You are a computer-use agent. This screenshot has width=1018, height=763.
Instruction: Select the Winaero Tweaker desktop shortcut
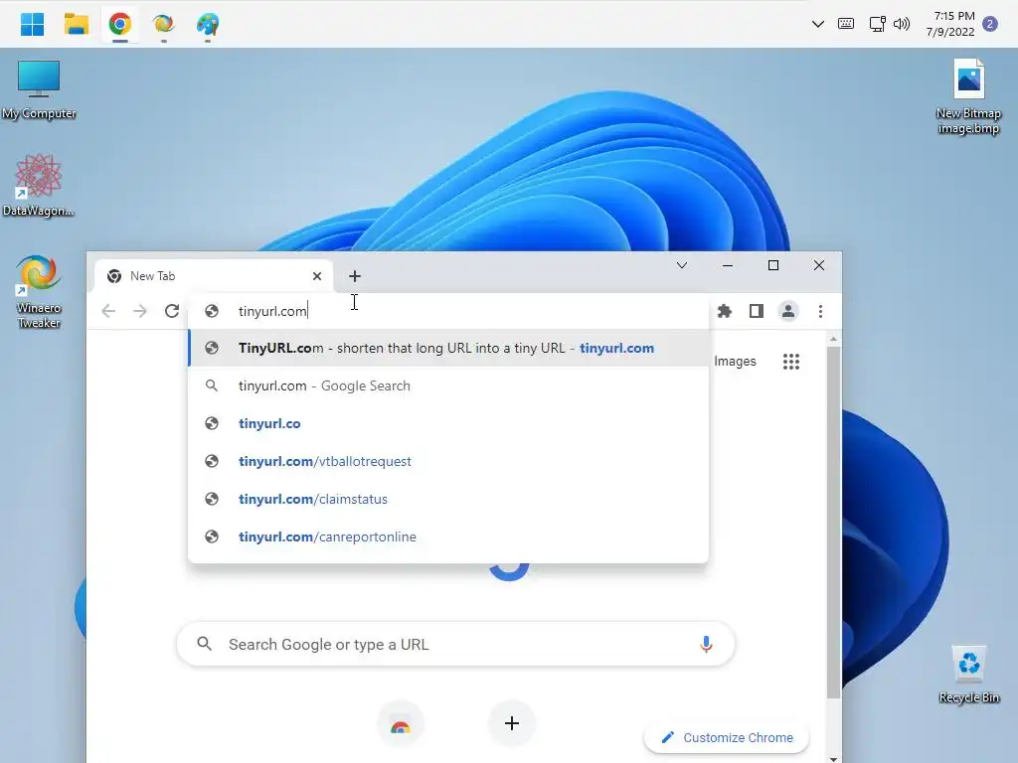click(x=39, y=292)
